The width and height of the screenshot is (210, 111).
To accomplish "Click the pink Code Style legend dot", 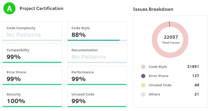I will (143, 67).
